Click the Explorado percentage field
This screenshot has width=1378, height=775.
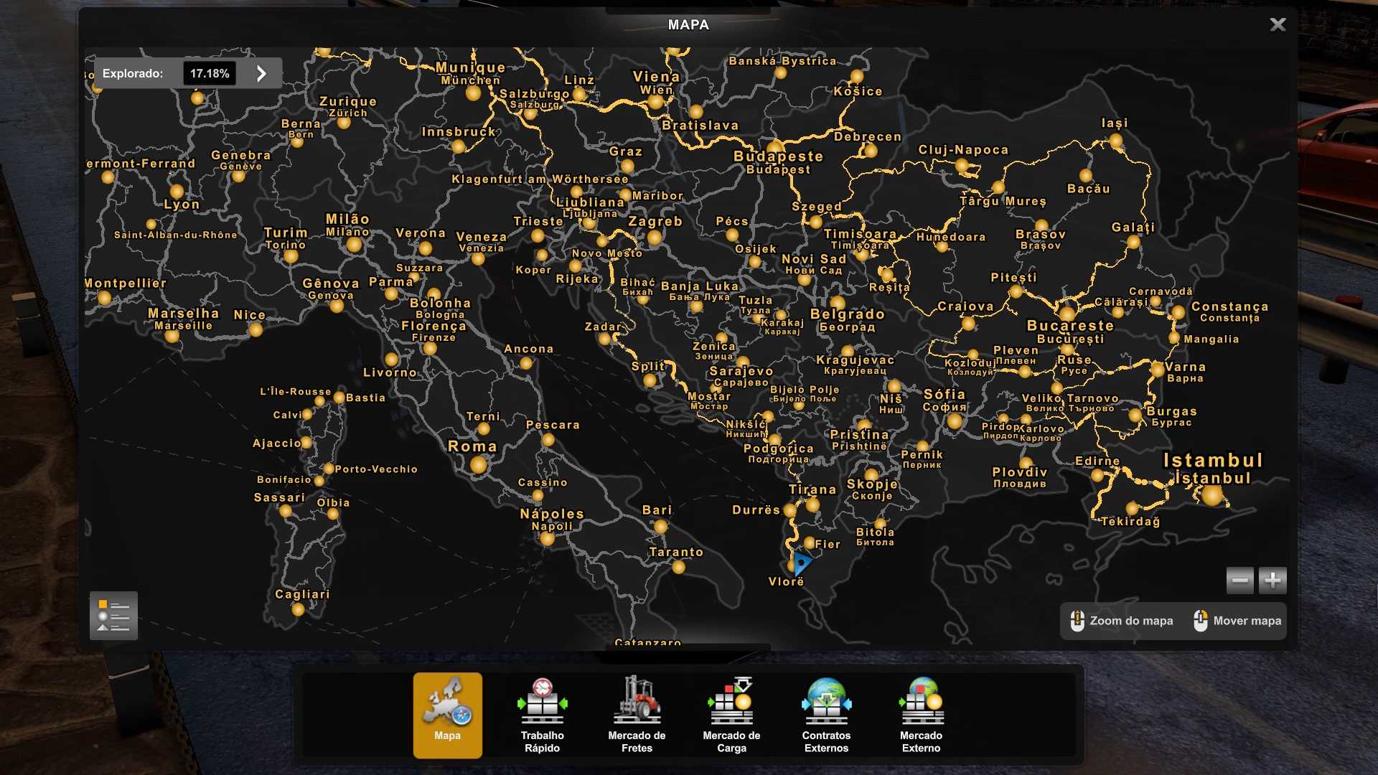210,73
